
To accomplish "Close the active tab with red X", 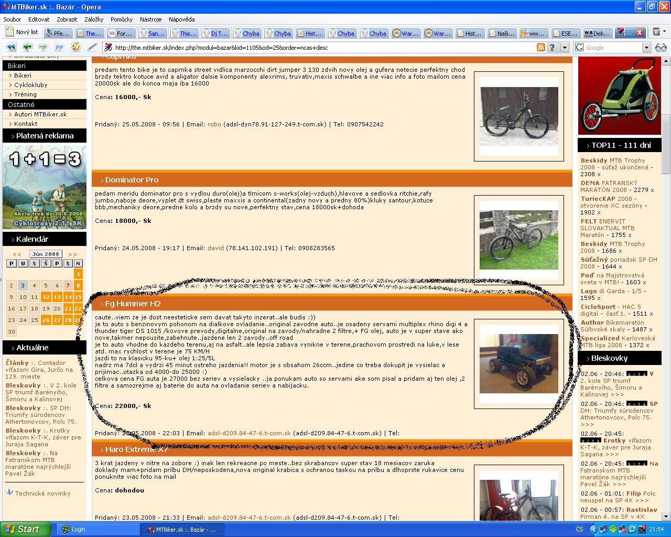I will [640, 33].
